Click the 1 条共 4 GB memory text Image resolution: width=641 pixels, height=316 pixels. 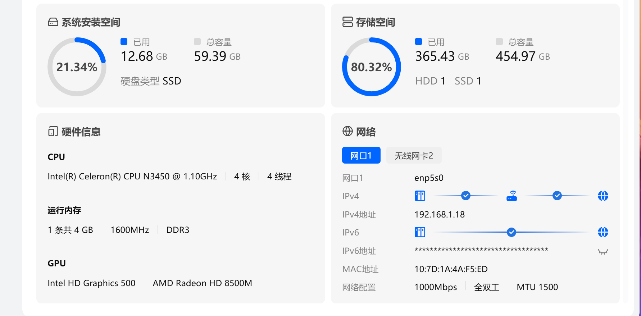click(71, 230)
